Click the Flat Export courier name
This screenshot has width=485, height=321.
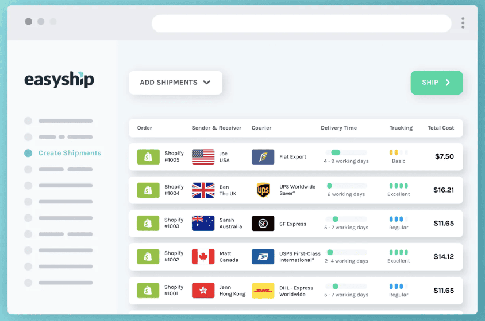[292, 157]
